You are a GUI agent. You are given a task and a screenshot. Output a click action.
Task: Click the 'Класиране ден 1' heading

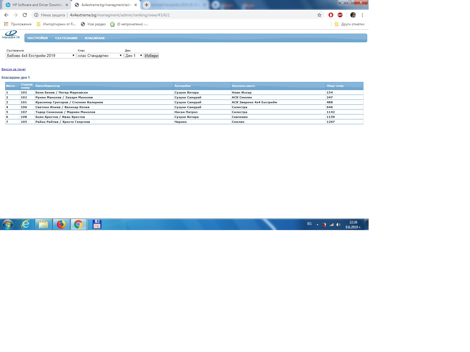tap(16, 78)
